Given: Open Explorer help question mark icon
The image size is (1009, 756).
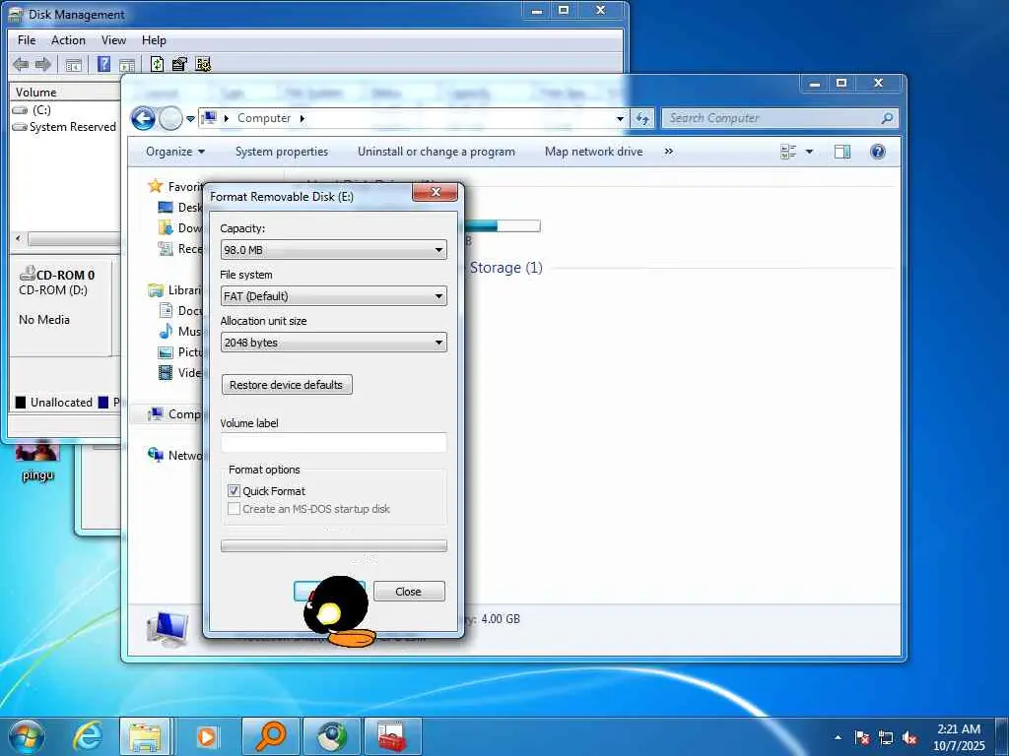Looking at the screenshot, I should (x=878, y=152).
